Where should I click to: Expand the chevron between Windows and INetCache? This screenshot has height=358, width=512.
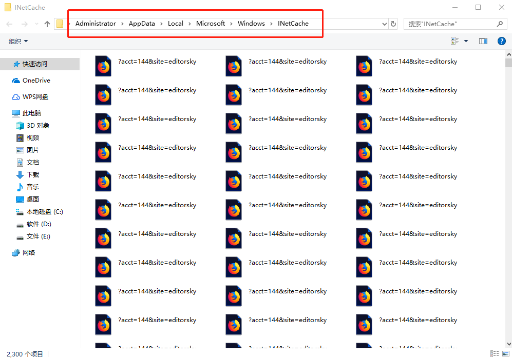pos(271,24)
